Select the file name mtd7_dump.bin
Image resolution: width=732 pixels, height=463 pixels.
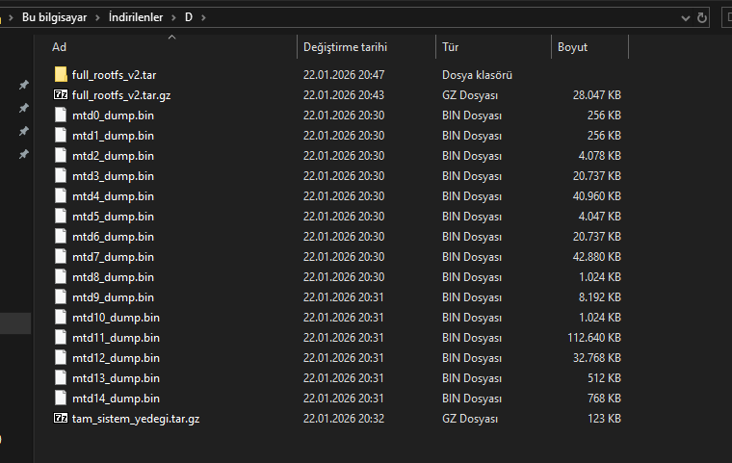(x=113, y=257)
